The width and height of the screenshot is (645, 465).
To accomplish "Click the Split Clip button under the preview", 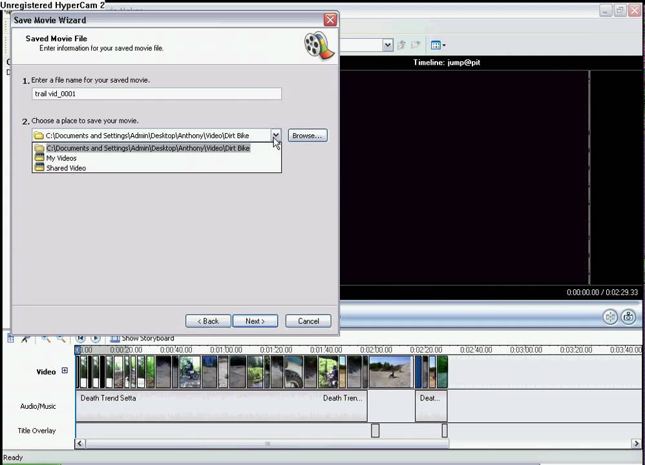I will (611, 316).
